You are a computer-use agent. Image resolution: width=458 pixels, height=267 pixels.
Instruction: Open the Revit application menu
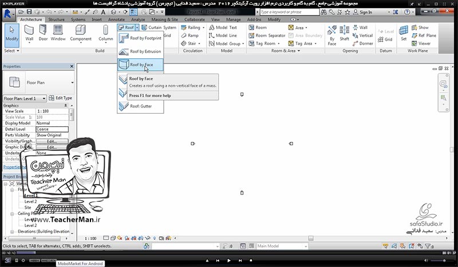9,13
